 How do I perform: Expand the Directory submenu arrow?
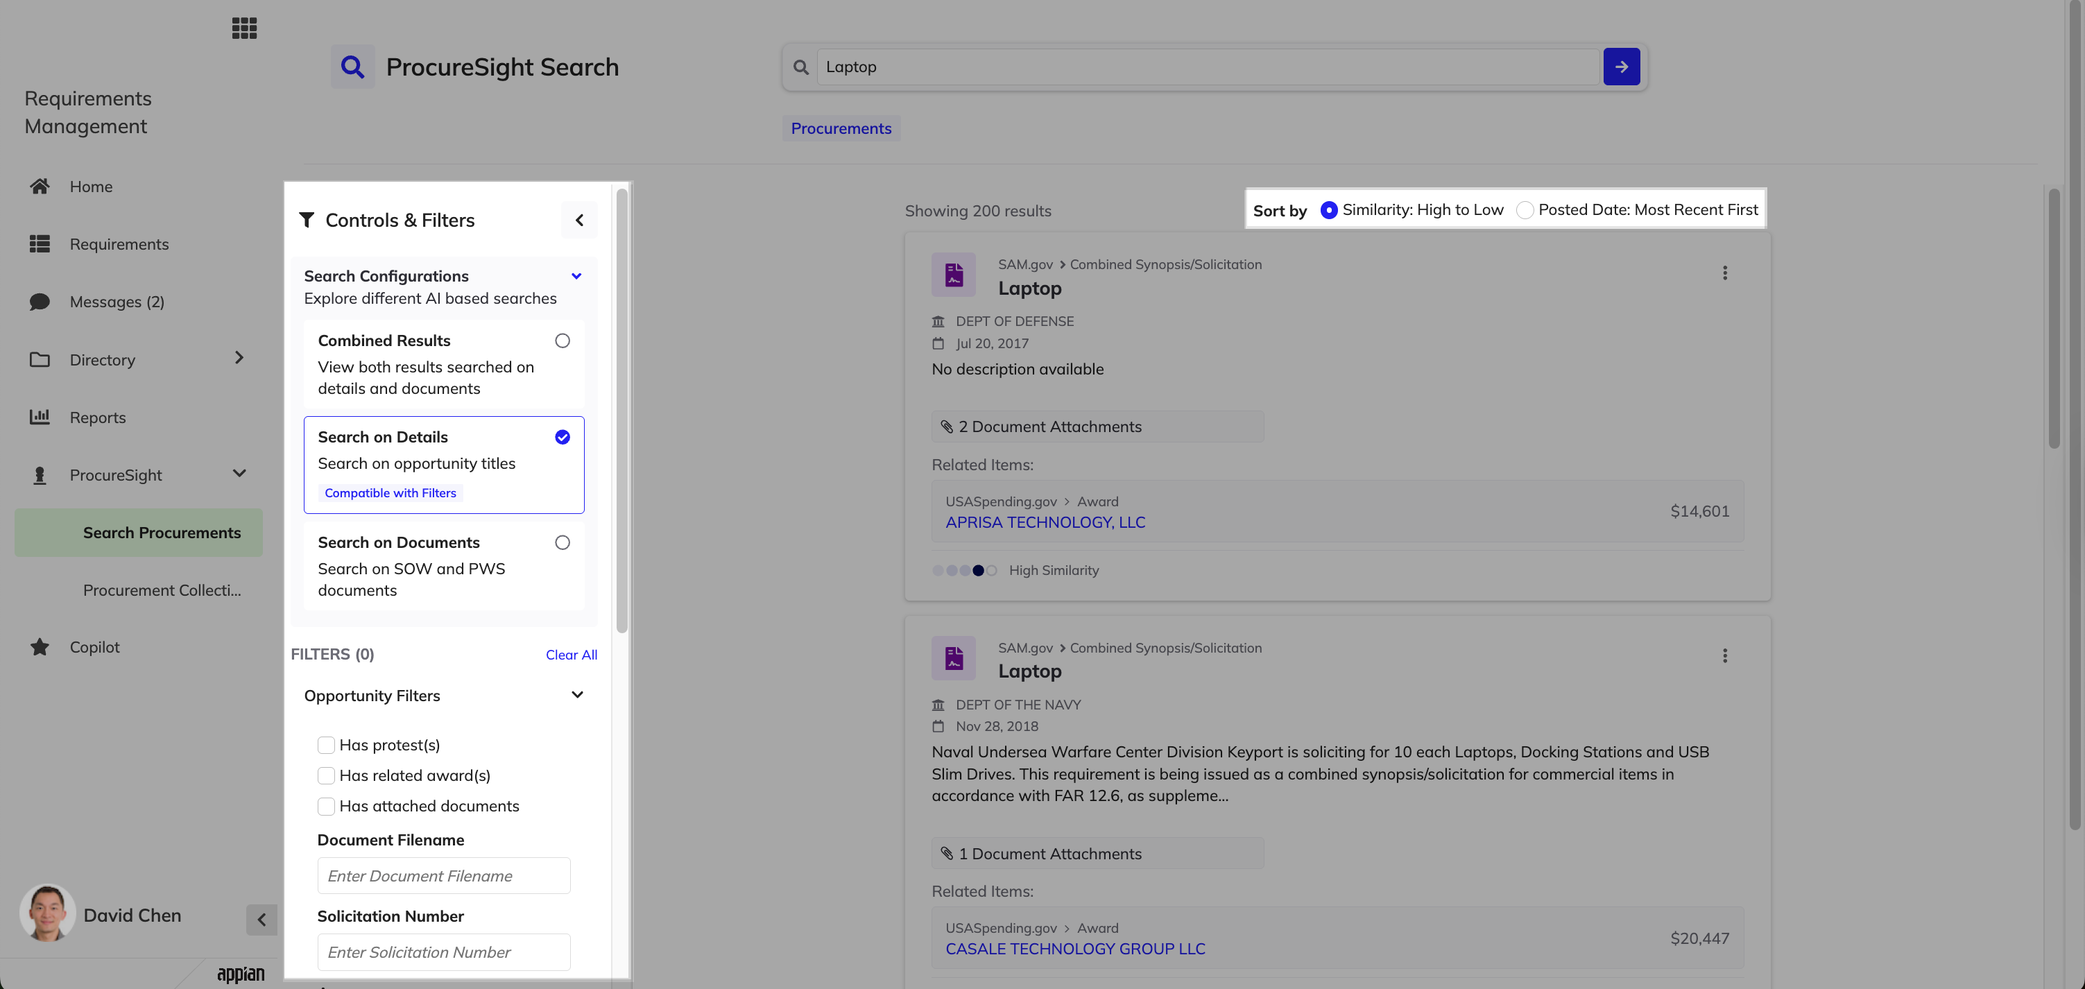pos(239,358)
